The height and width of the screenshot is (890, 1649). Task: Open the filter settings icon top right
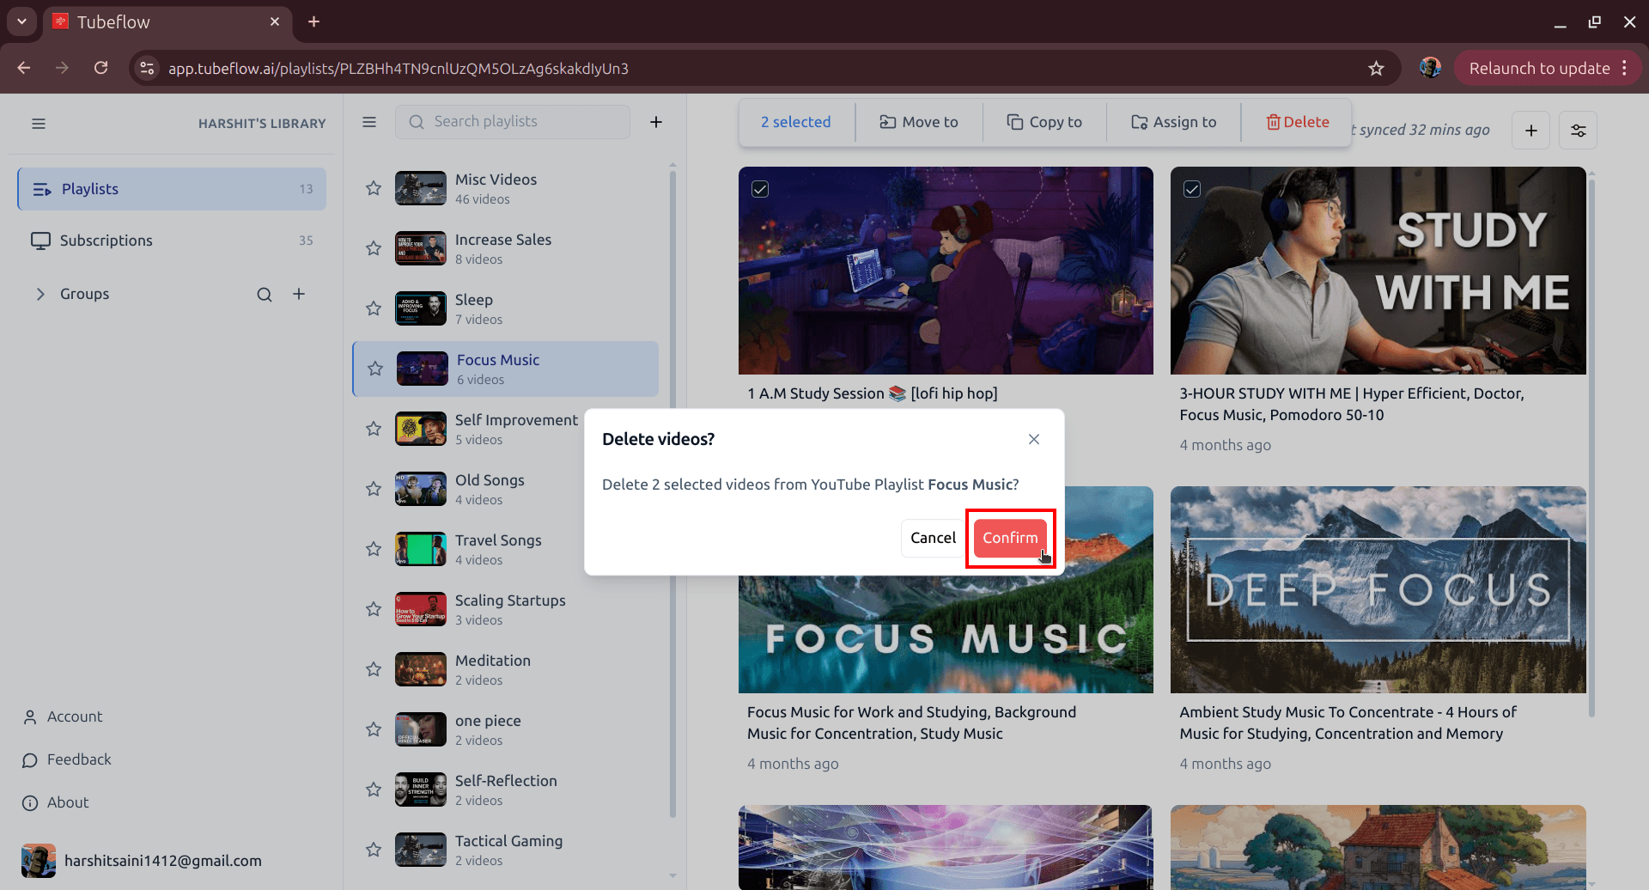(x=1578, y=130)
